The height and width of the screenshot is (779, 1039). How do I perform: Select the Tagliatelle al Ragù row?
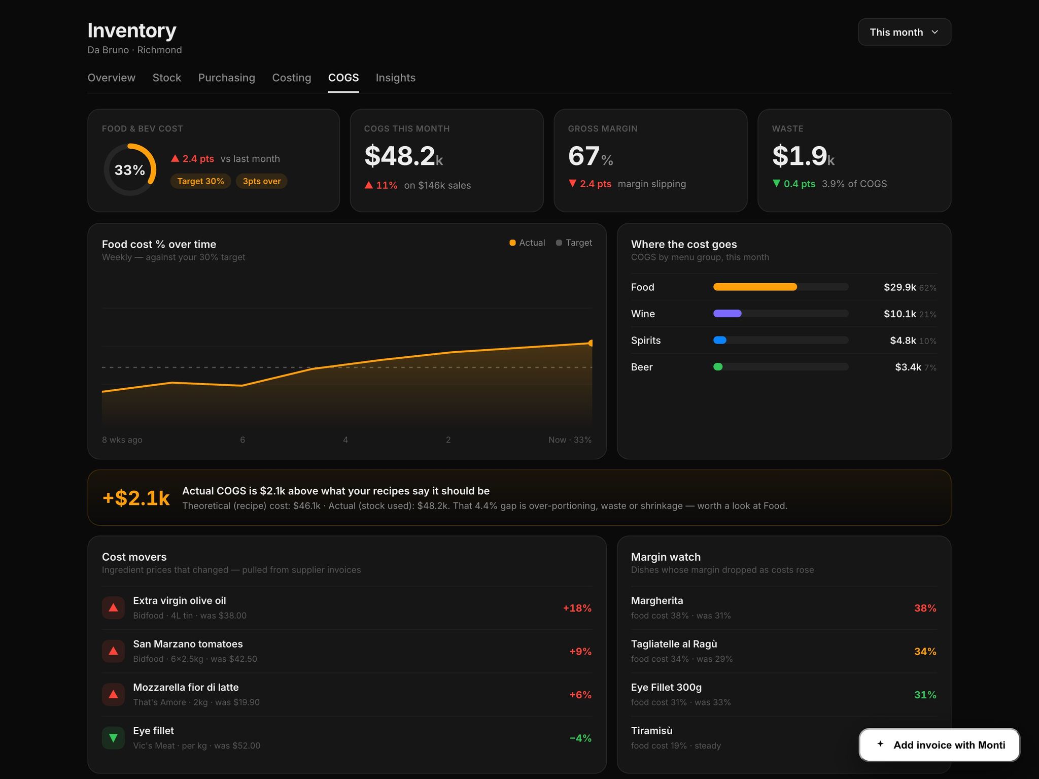tap(783, 651)
